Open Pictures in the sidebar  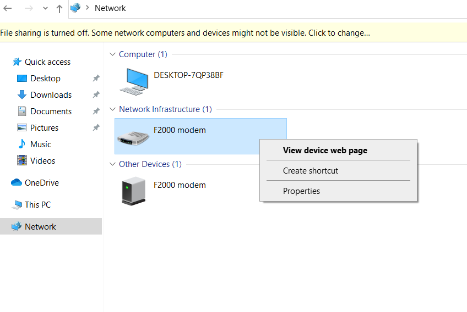click(45, 128)
